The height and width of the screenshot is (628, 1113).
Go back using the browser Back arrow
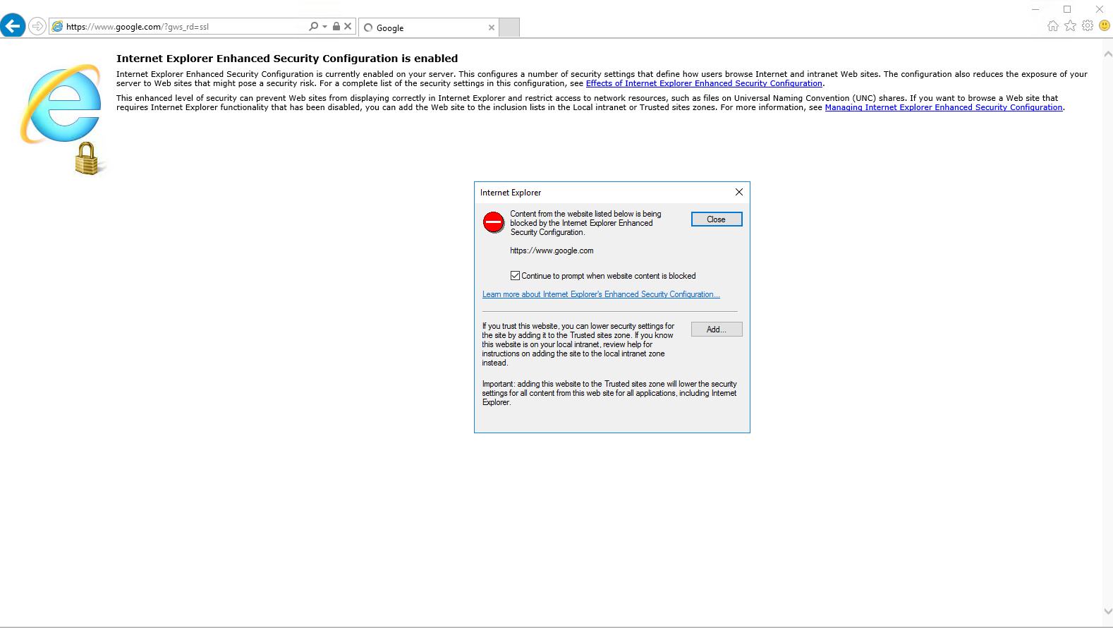[13, 26]
